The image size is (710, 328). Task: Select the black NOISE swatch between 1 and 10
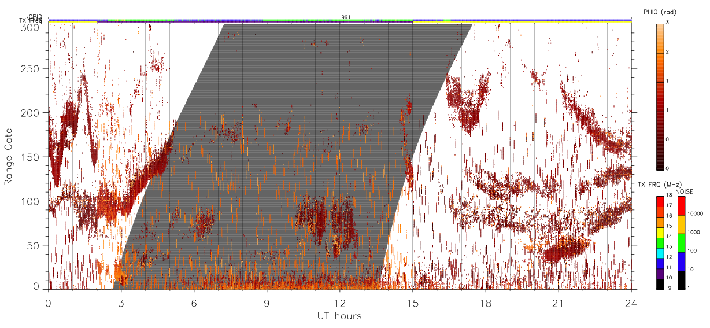[x=681, y=279]
